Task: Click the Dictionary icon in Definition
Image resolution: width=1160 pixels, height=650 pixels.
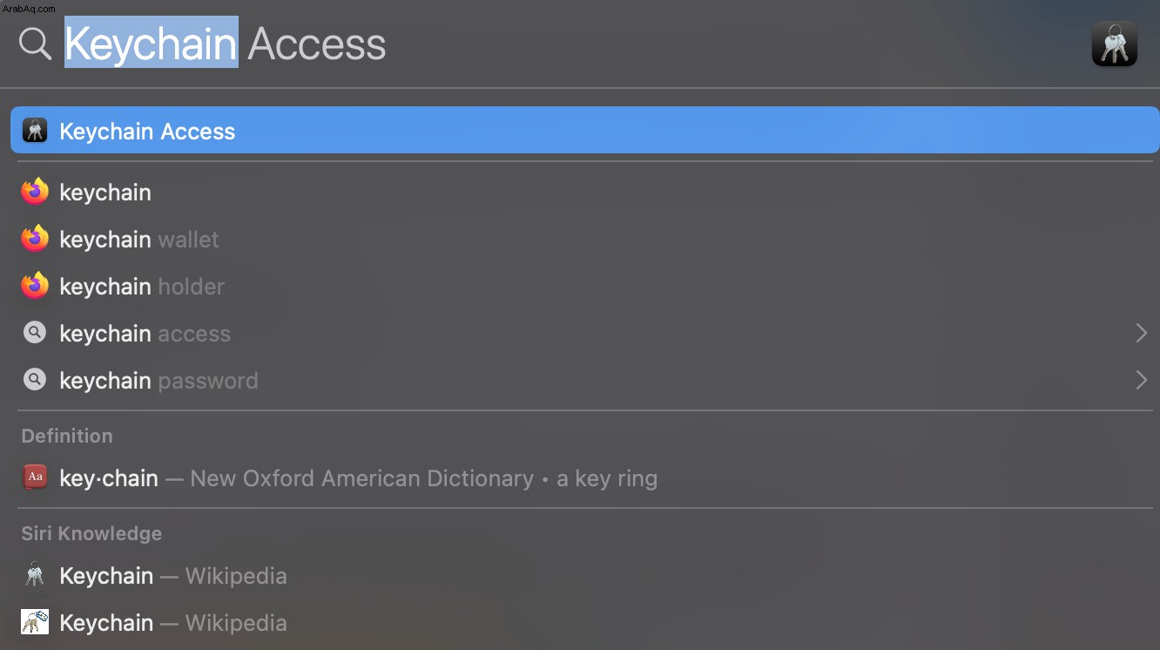Action: [x=35, y=477]
